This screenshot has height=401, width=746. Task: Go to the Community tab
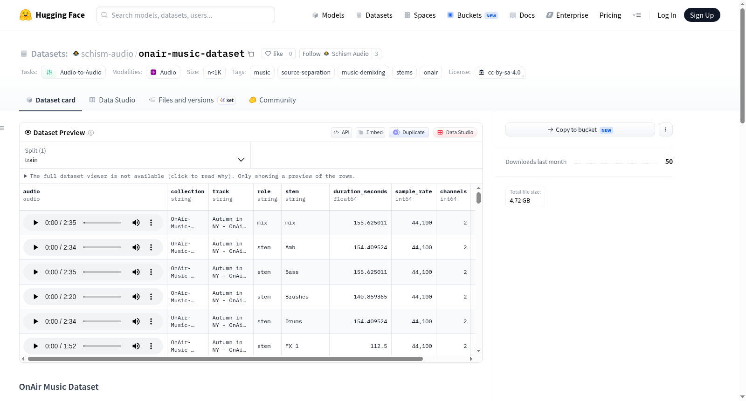click(272, 100)
